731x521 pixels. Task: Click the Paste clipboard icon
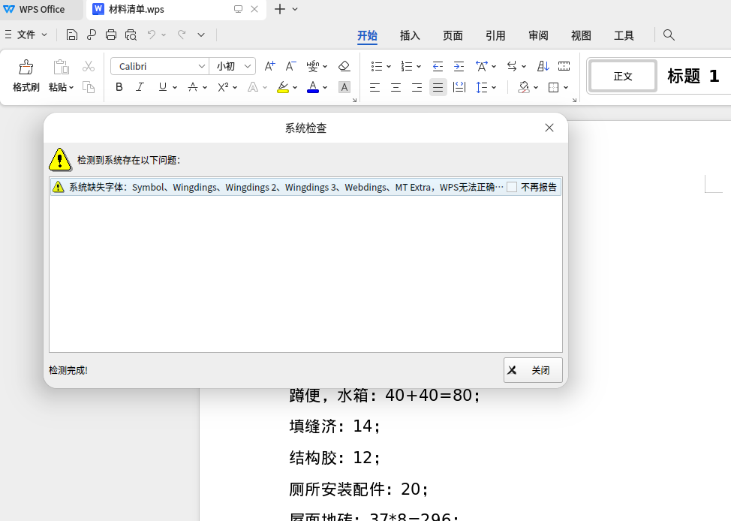pyautogui.click(x=61, y=67)
